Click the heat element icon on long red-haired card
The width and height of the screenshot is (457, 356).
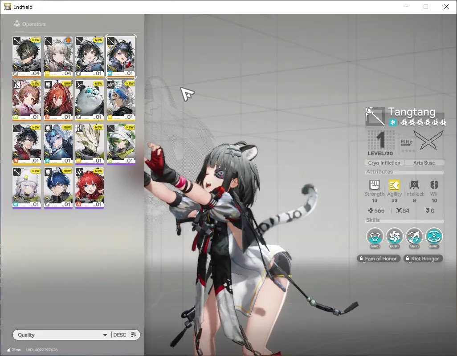(47, 117)
